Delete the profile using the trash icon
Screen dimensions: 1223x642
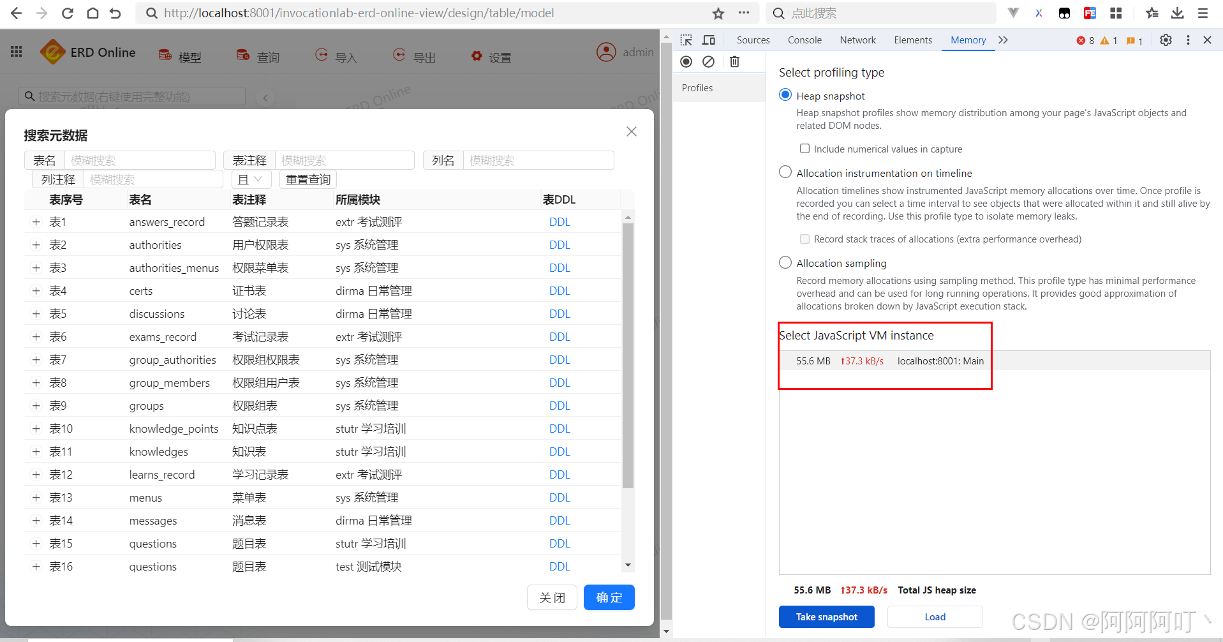tap(734, 61)
